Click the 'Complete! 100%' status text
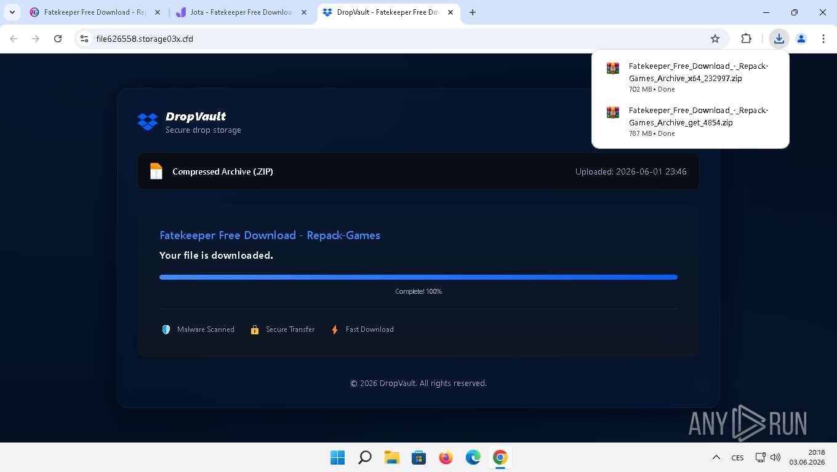Image resolution: width=837 pixels, height=472 pixels. [418, 291]
